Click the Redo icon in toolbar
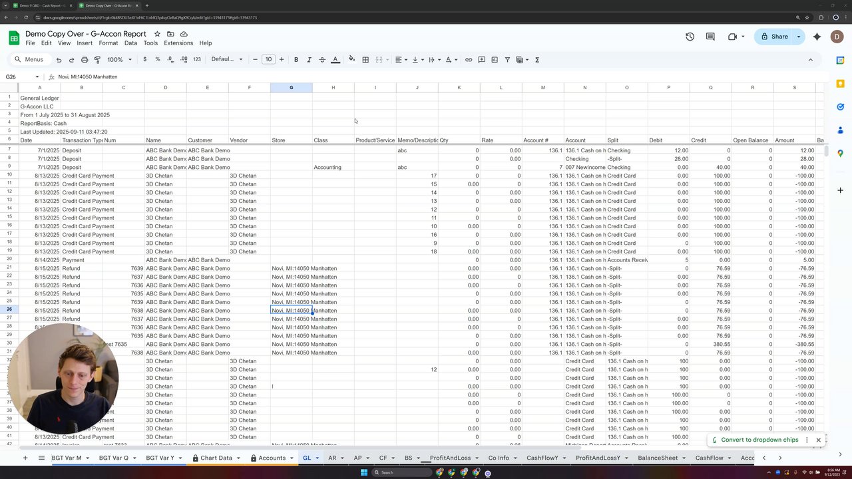 [71, 60]
